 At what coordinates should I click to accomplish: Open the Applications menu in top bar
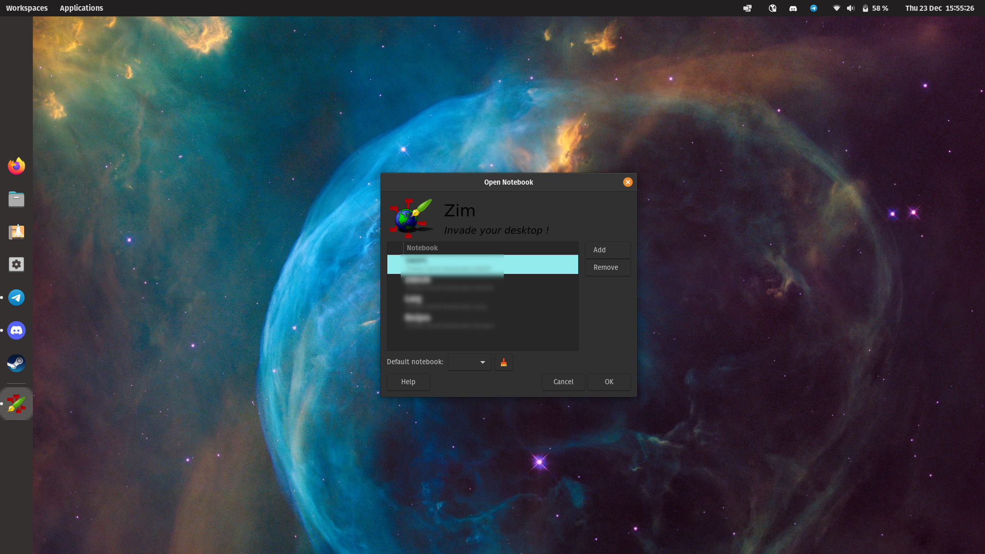[x=81, y=8]
